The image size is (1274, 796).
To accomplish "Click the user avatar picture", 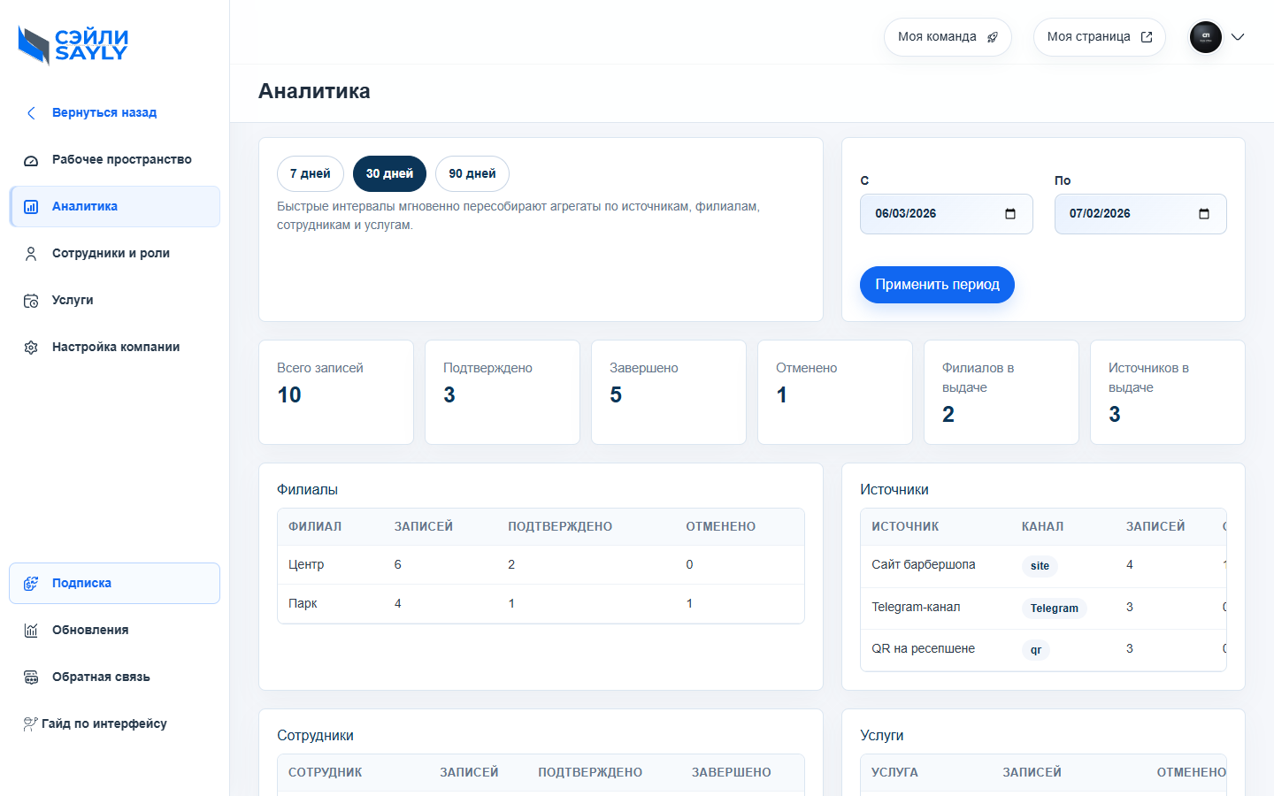I will coord(1206,37).
